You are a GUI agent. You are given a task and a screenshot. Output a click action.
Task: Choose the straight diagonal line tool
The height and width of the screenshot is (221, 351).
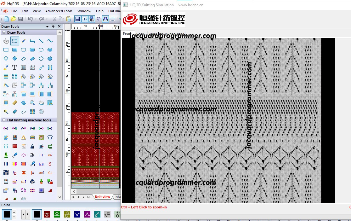tap(41, 41)
